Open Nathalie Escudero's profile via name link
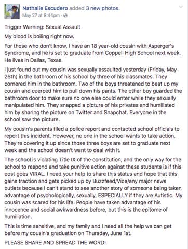This screenshot has width=188, height=249. pyautogui.click(x=45, y=8)
